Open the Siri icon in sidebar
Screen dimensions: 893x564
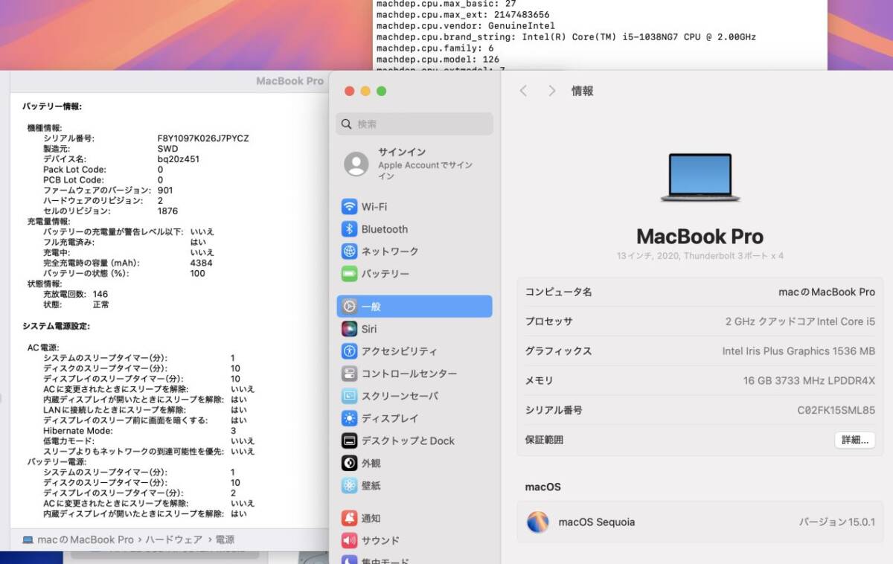(x=349, y=329)
